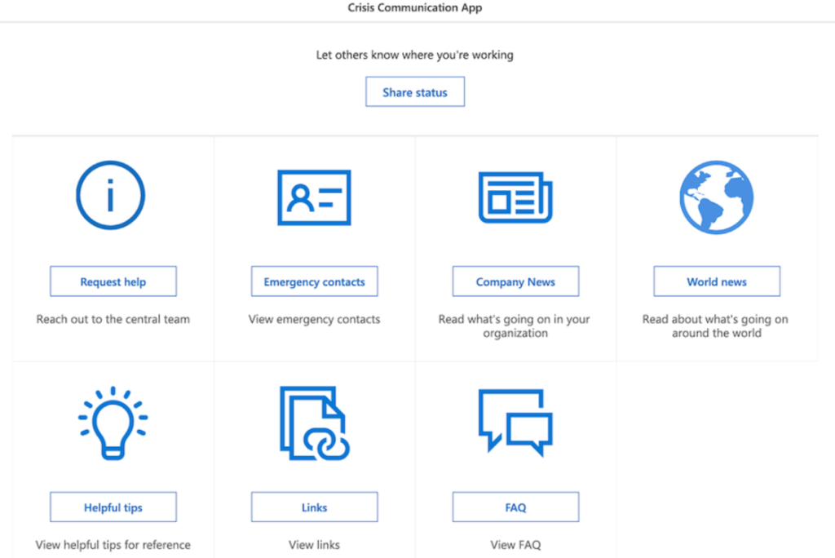Image resolution: width=835 pixels, height=558 pixels.
Task: Open the Links document icon
Action: (x=314, y=423)
